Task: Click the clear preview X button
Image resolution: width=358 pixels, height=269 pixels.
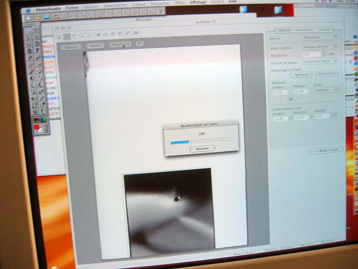Action: (x=140, y=43)
